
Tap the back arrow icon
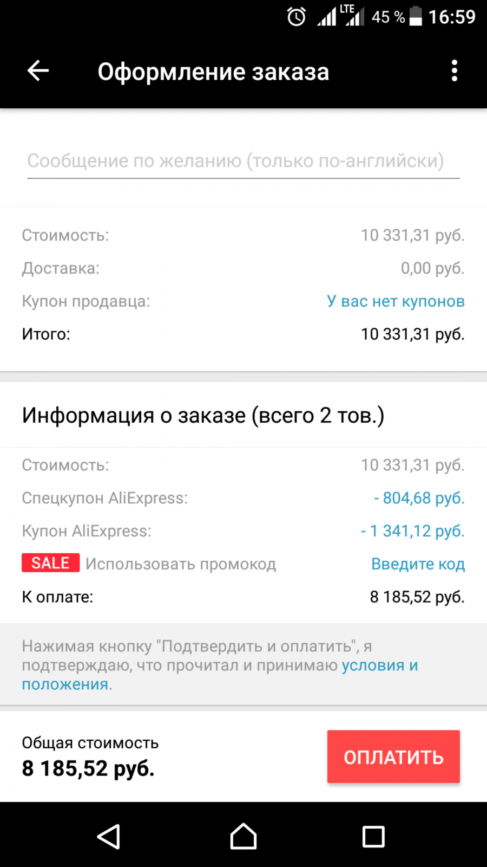(x=38, y=71)
